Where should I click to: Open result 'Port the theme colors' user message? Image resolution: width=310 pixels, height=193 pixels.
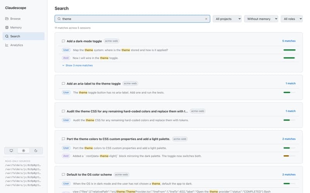click(179, 148)
